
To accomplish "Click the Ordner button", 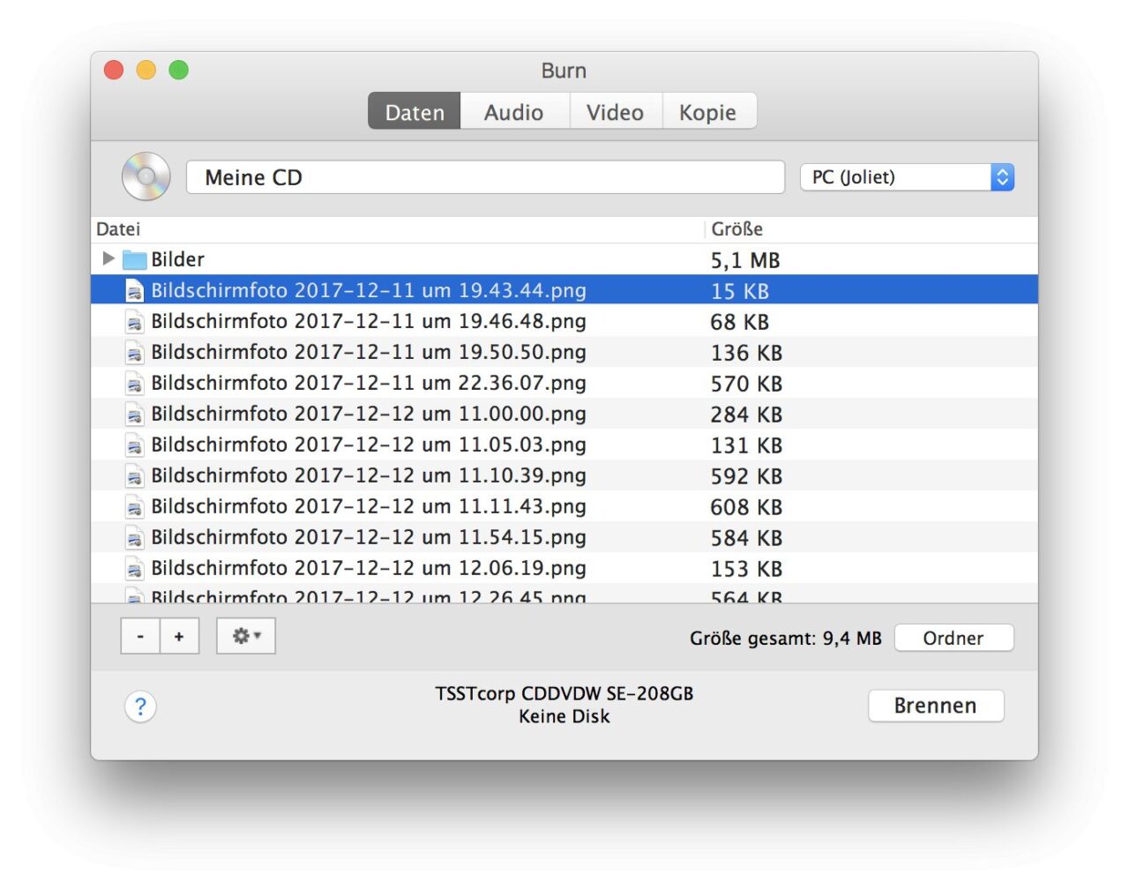I will tap(953, 638).
